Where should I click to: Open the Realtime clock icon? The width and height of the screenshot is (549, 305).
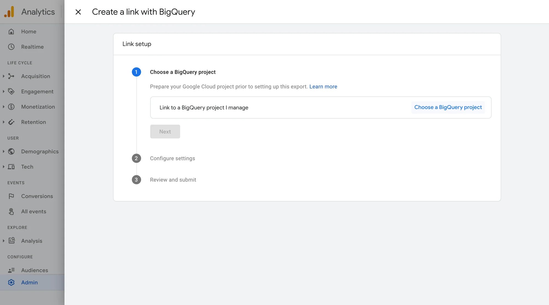click(11, 47)
